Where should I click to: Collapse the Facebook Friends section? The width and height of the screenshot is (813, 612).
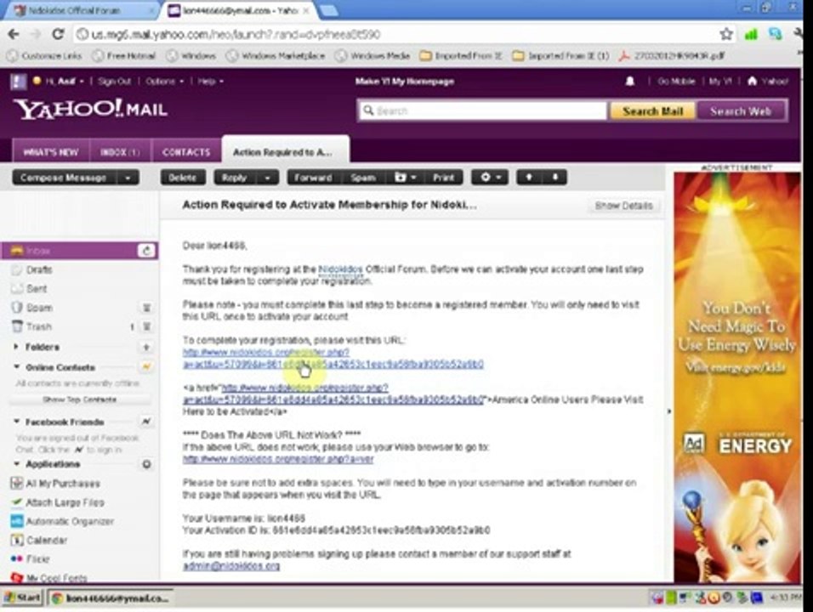(16, 422)
